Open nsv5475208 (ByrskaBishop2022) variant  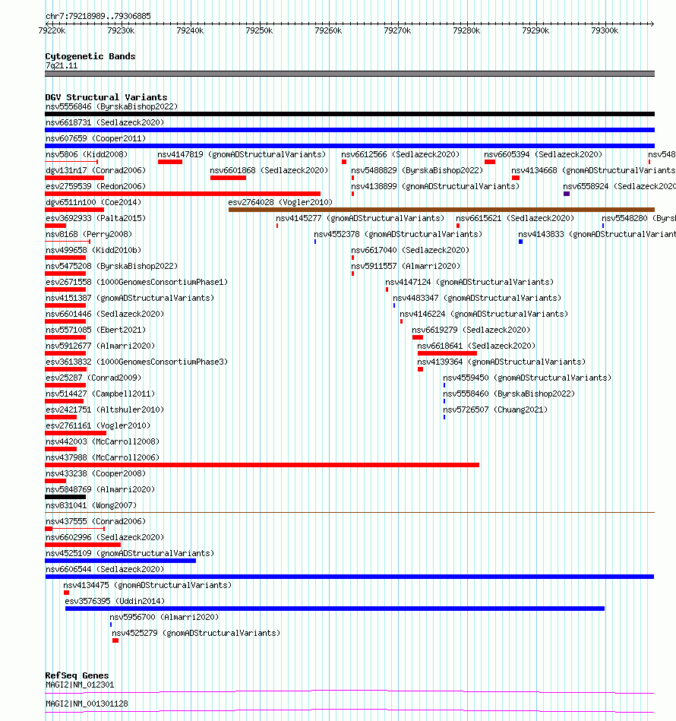[112, 266]
